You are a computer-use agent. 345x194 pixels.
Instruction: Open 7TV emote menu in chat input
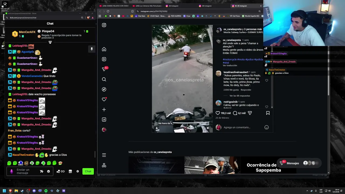click(42, 171)
